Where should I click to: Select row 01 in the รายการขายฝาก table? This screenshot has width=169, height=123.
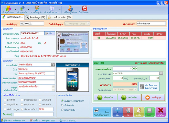click(x=129, y=38)
